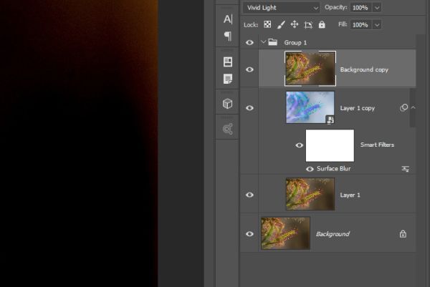Lock transparent pixels icon

[267, 24]
